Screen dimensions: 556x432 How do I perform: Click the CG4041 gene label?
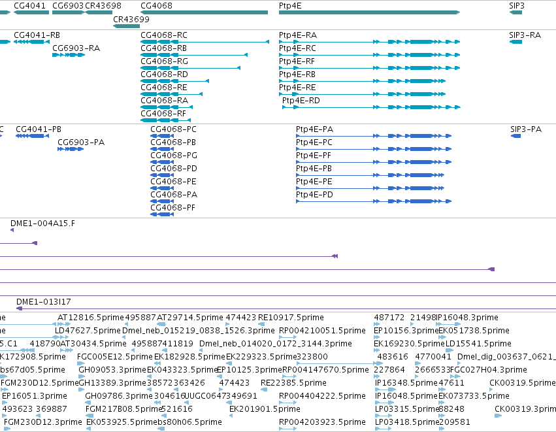pyautogui.click(x=30, y=6)
